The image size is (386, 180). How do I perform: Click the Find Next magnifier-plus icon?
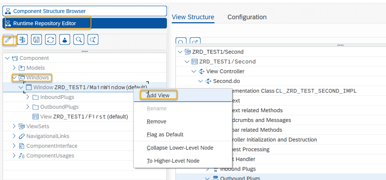(93, 39)
